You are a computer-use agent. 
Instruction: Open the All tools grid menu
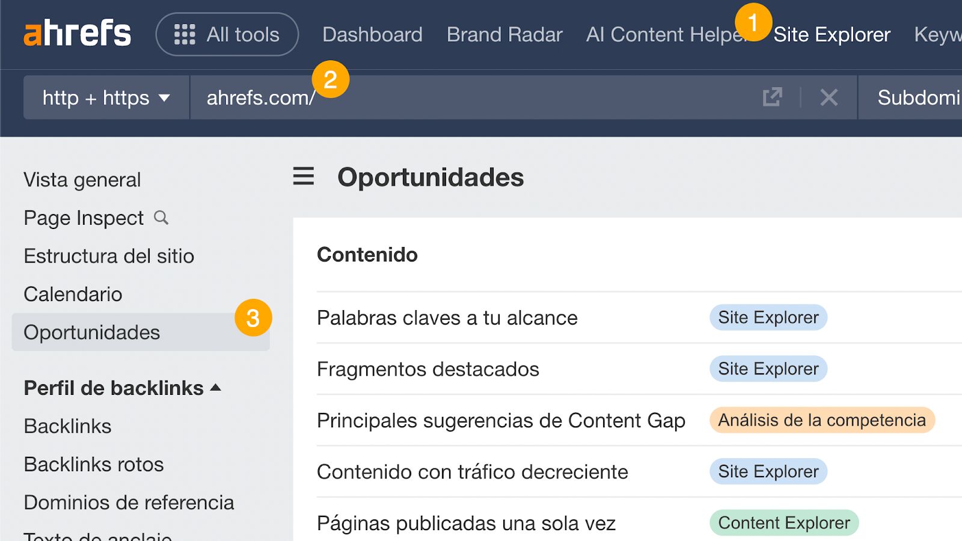point(227,34)
